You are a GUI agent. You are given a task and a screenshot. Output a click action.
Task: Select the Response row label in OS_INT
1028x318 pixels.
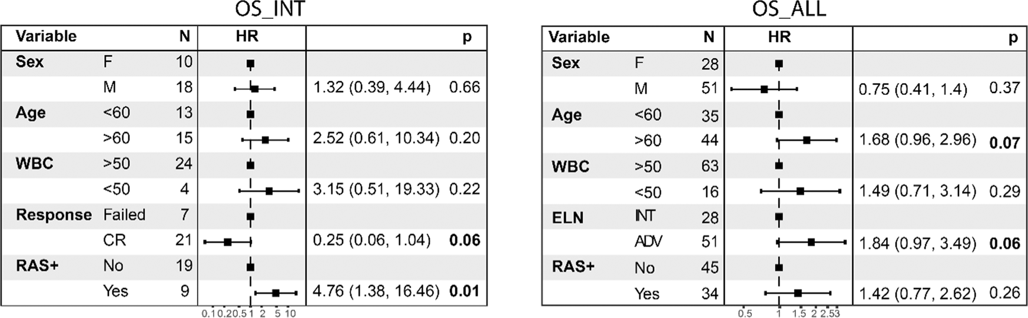click(x=54, y=215)
